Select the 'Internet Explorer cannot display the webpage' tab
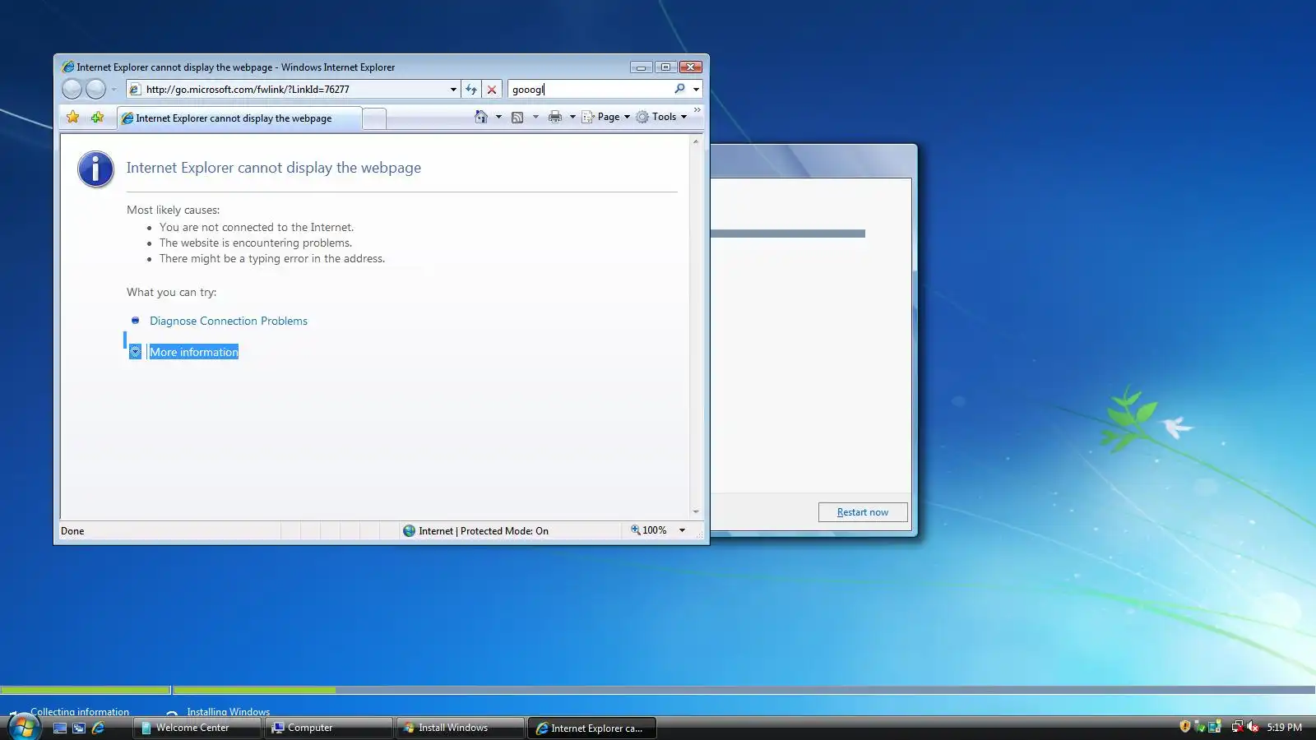Screen dimensions: 1316x740 click(239, 118)
